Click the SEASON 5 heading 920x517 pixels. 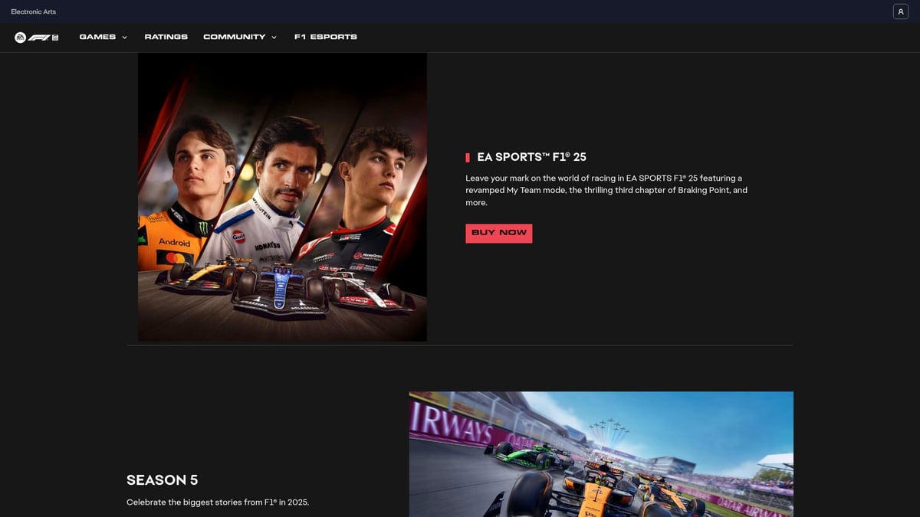click(162, 479)
